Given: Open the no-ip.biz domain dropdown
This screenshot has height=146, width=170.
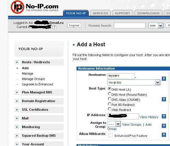Looking at the screenshot, I should pyautogui.click(x=134, y=82).
